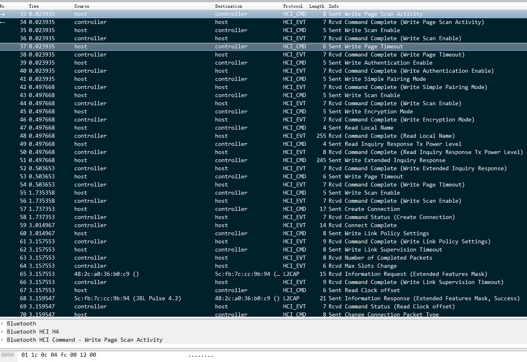Select packet 41 Sent Write Simple Pairing Mode
The image size is (527, 362).
point(263,79)
